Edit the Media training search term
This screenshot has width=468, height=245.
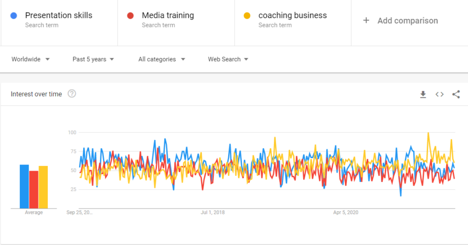[168, 16]
